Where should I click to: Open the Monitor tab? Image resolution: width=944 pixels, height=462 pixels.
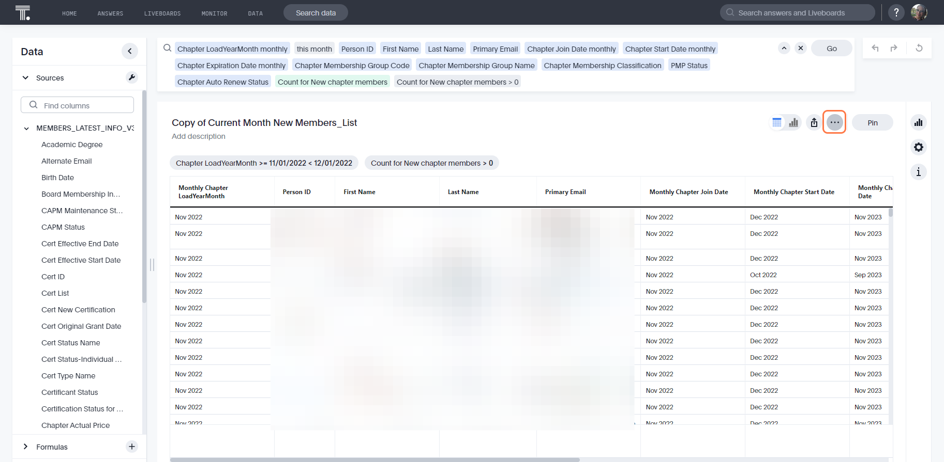[214, 13]
